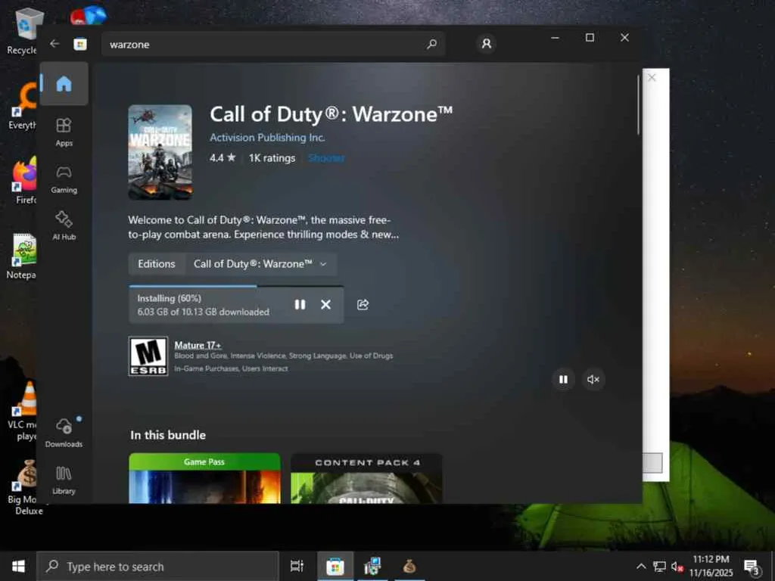Click the Store page vertical scrollbar
The image size is (775, 581).
pos(638,104)
